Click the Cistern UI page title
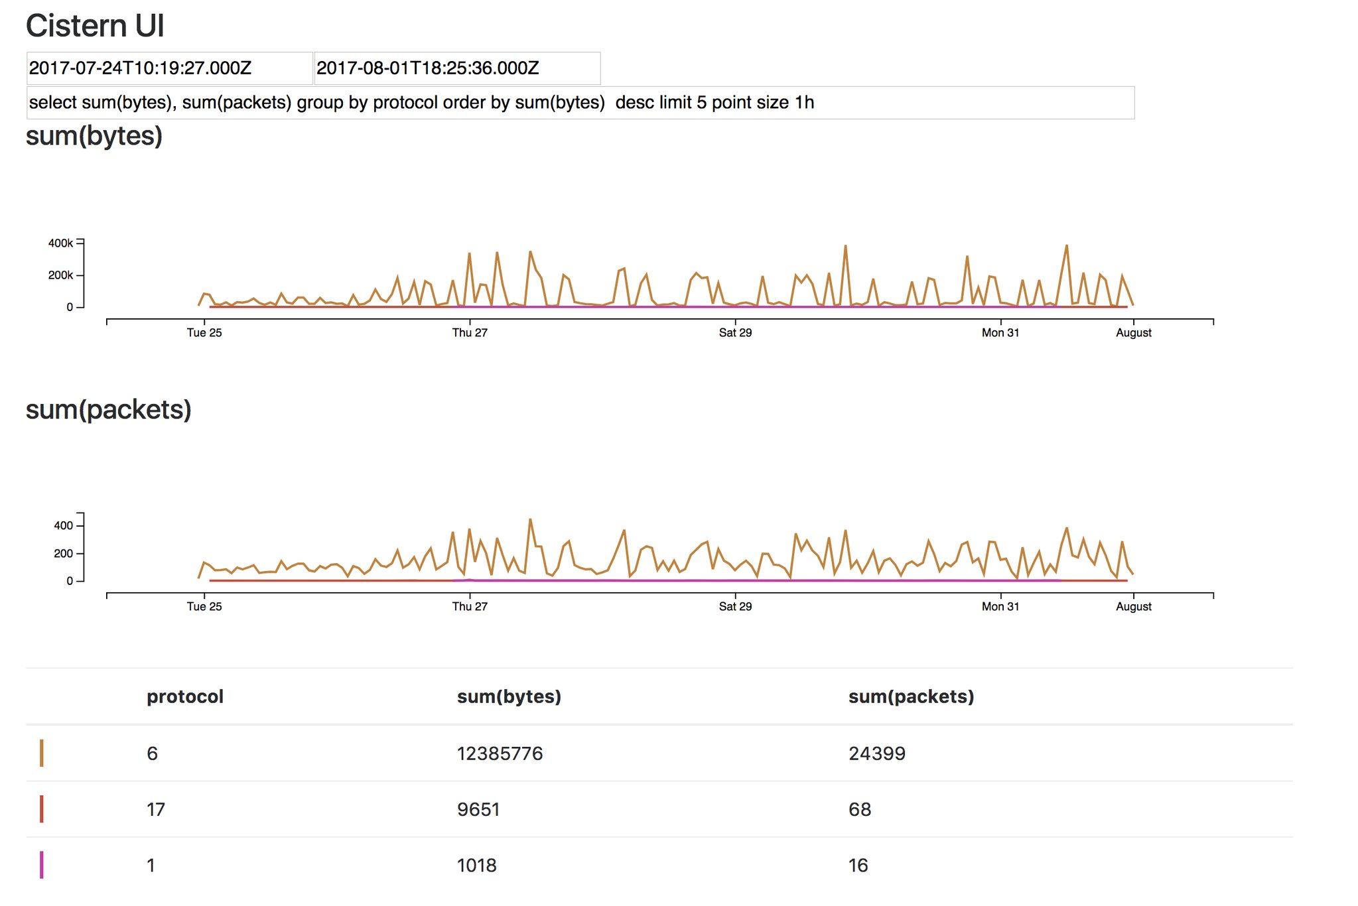 coord(95,27)
